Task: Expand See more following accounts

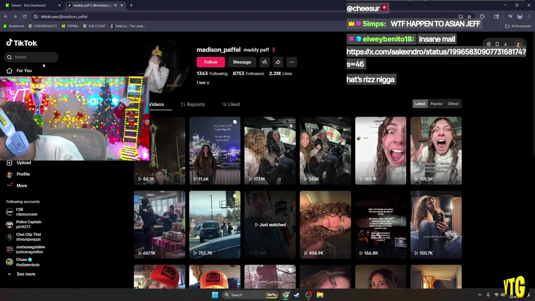Action: [x=21, y=274]
